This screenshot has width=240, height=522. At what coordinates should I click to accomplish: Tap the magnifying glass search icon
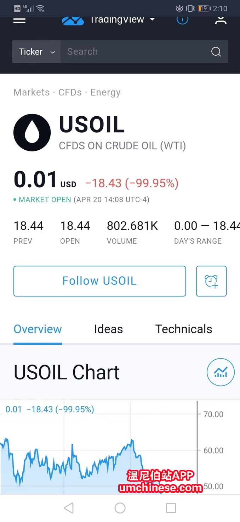[216, 52]
